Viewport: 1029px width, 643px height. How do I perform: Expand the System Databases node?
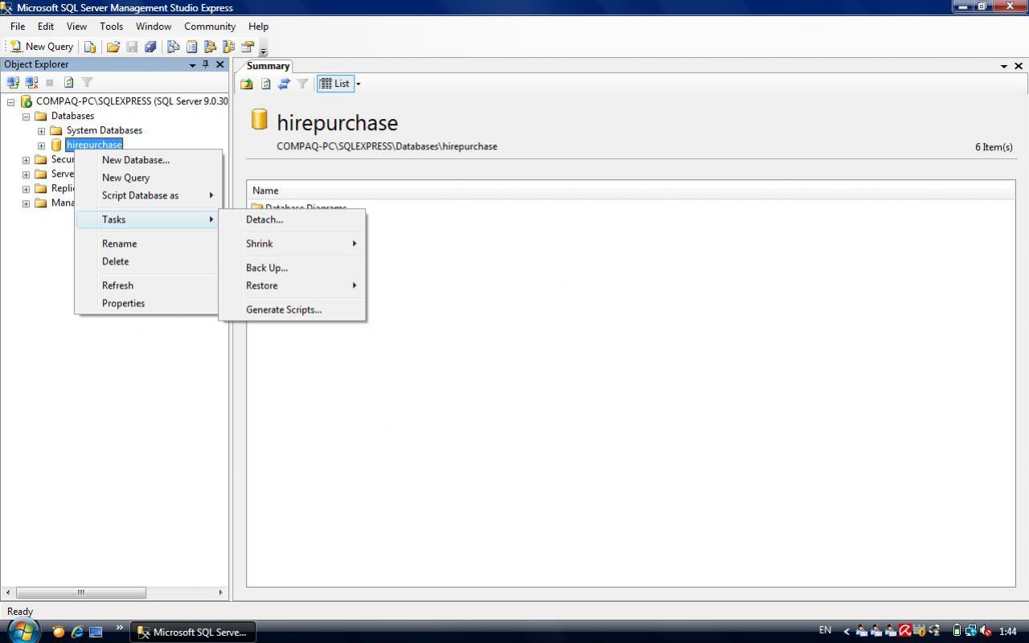click(x=41, y=130)
